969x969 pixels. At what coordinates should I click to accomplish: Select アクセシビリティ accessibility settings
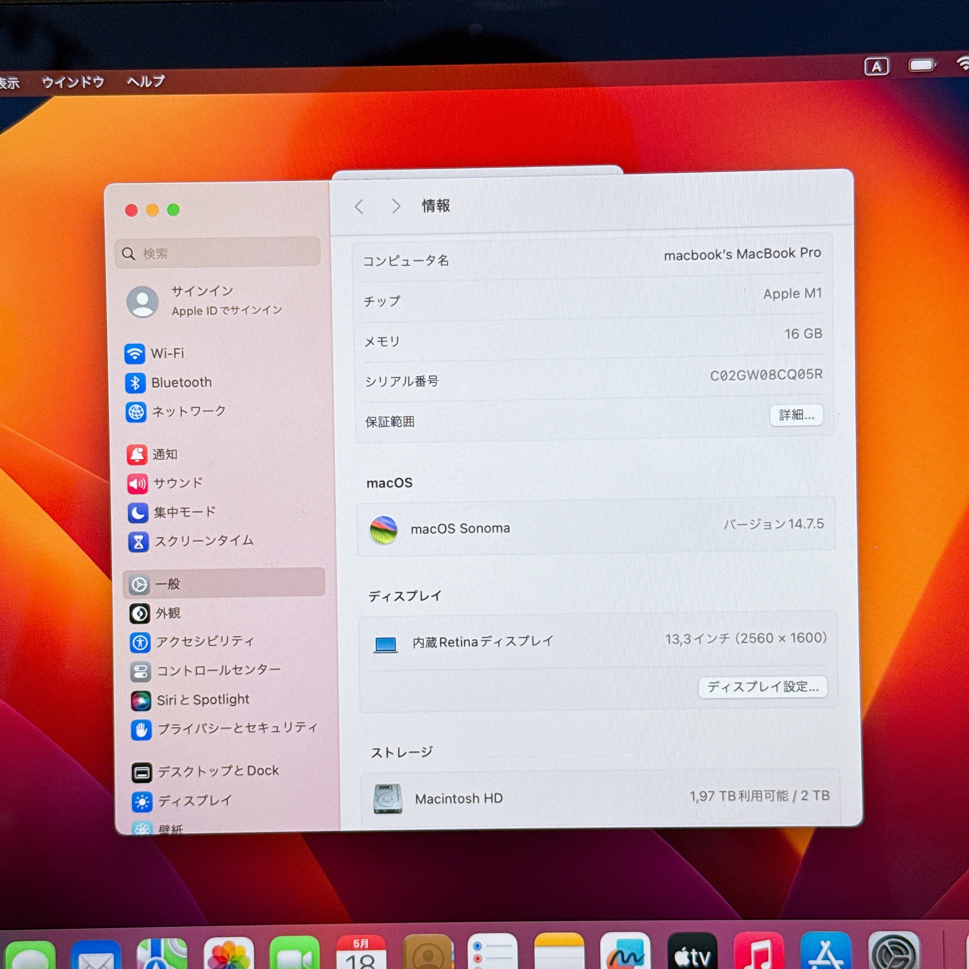205,642
